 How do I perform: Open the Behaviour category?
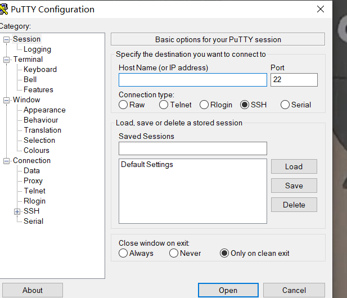[x=40, y=120]
